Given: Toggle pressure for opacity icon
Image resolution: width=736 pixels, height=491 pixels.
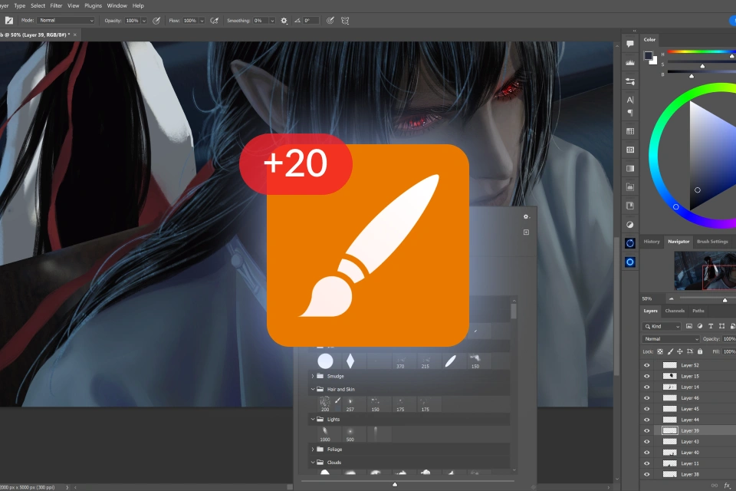Looking at the screenshot, I should (156, 21).
